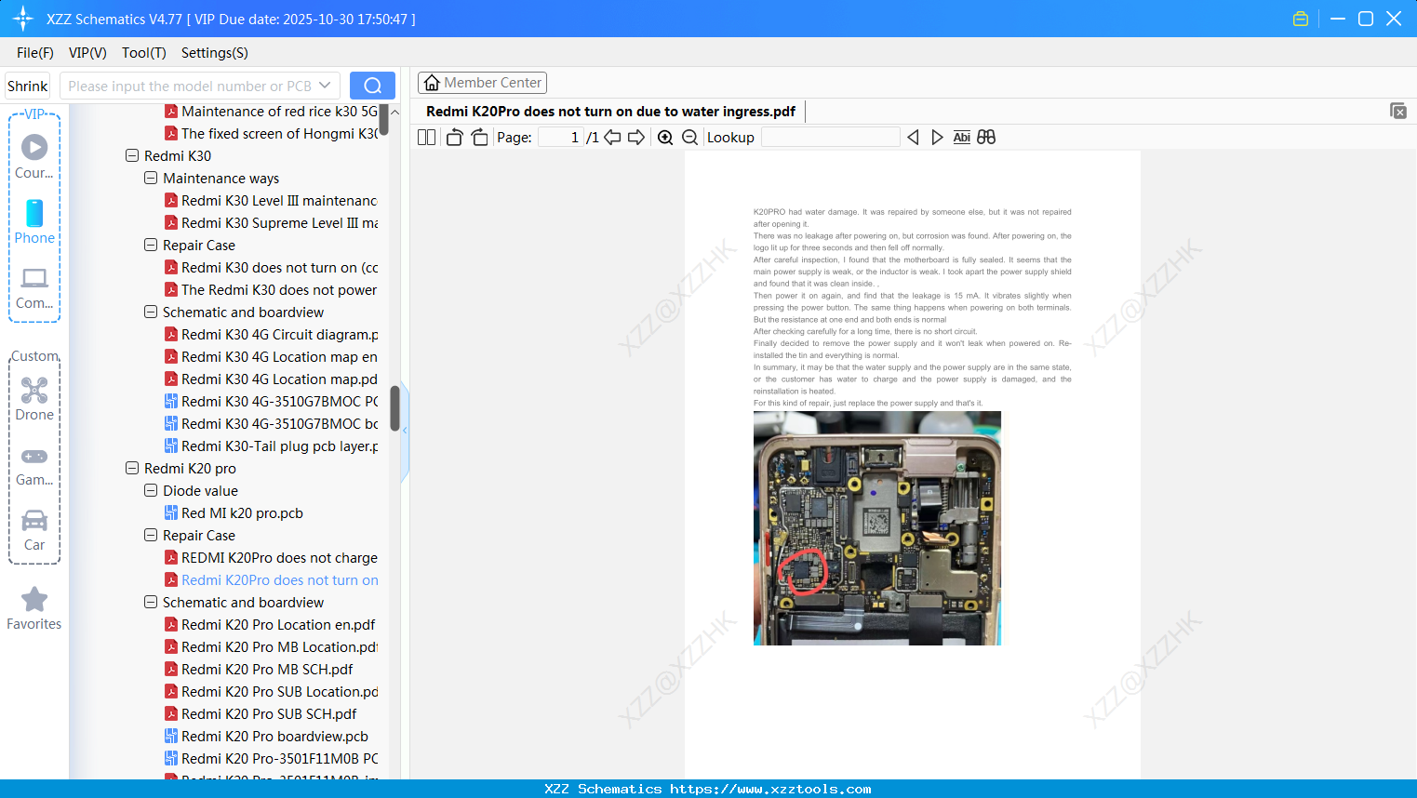Click the binoculars find icon
The height and width of the screenshot is (798, 1417).
coord(986,138)
